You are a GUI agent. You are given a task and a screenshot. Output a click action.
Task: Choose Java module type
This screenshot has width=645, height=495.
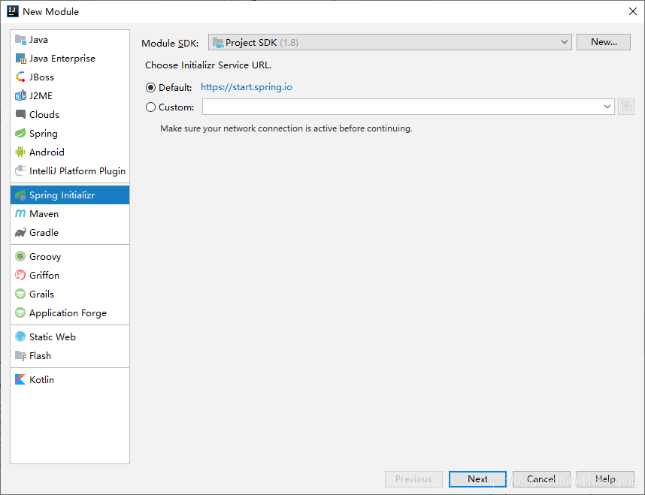pyautogui.click(x=70, y=40)
